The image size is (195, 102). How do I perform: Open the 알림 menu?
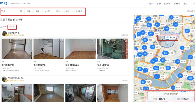click(x=186, y=4)
